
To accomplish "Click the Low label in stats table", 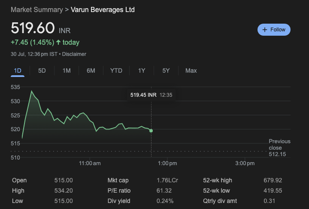I will click(18, 201).
